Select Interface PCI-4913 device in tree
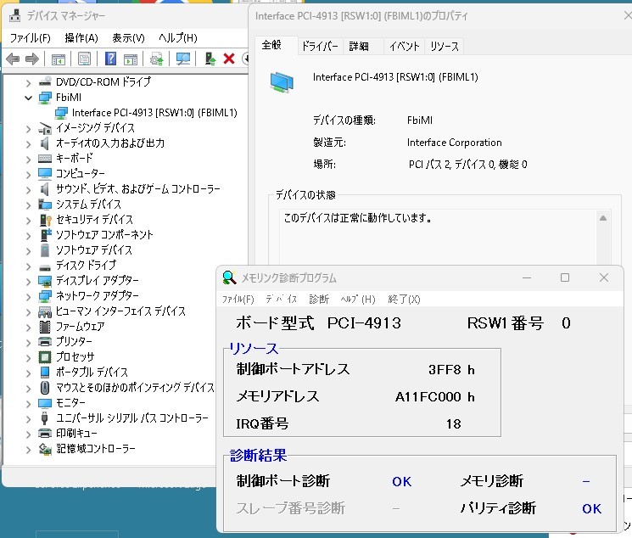Screen dimensions: 632x538 pyautogui.click(x=154, y=113)
